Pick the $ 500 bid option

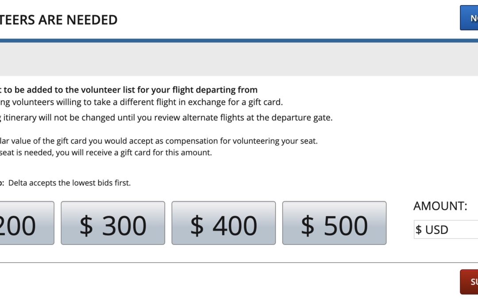334,223
